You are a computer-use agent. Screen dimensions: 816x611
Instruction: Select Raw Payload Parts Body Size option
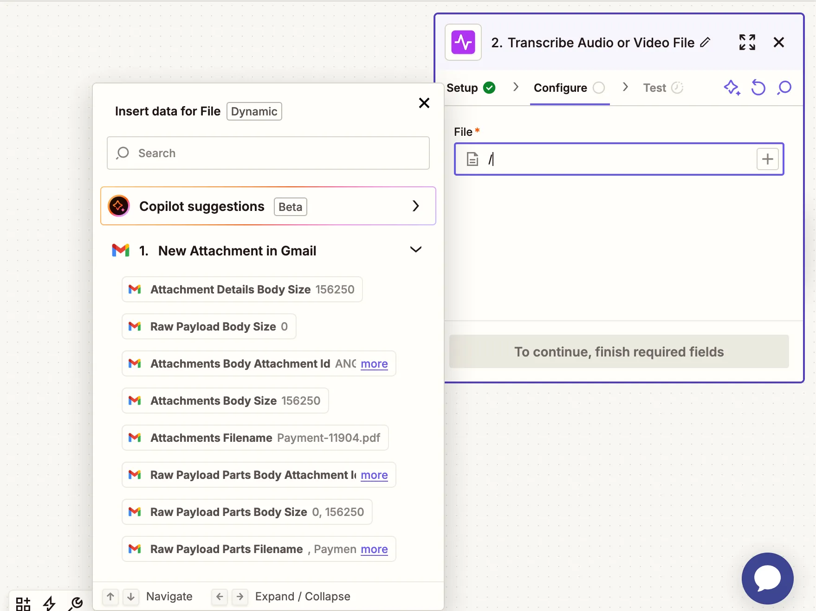pyautogui.click(x=246, y=512)
